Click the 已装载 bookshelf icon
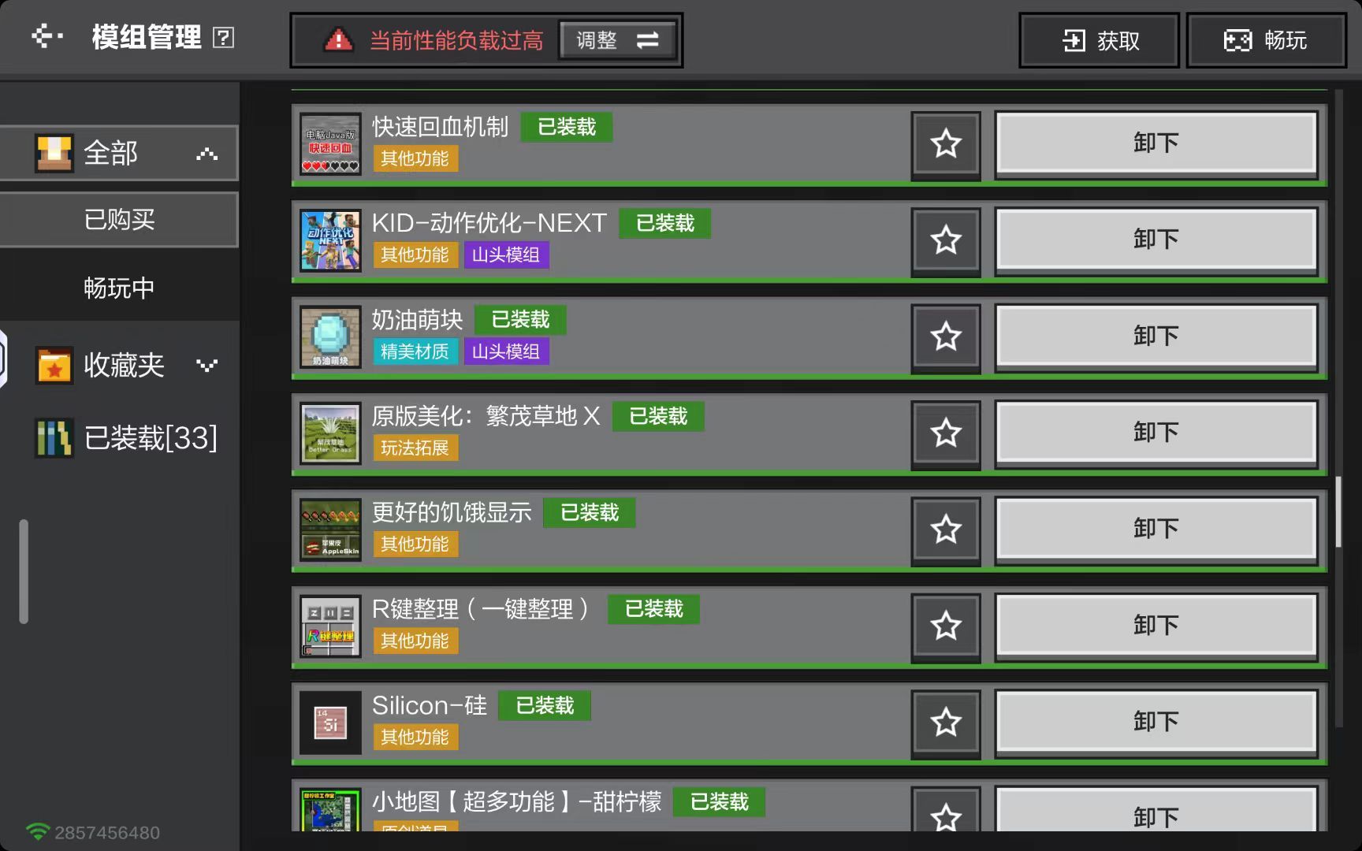The image size is (1362, 851). pos(54,437)
